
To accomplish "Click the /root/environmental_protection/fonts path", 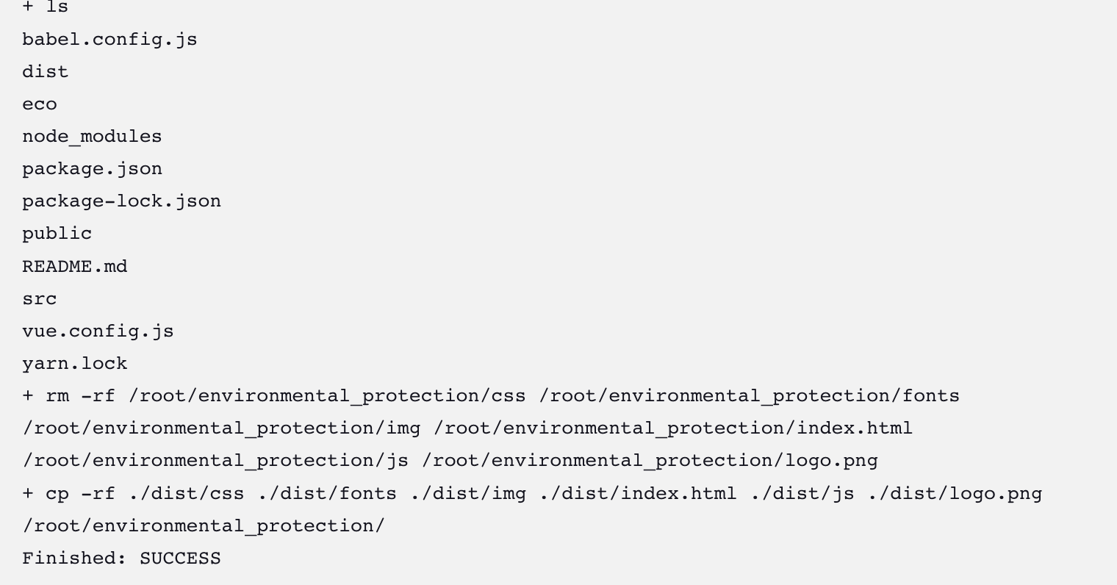I will point(750,395).
